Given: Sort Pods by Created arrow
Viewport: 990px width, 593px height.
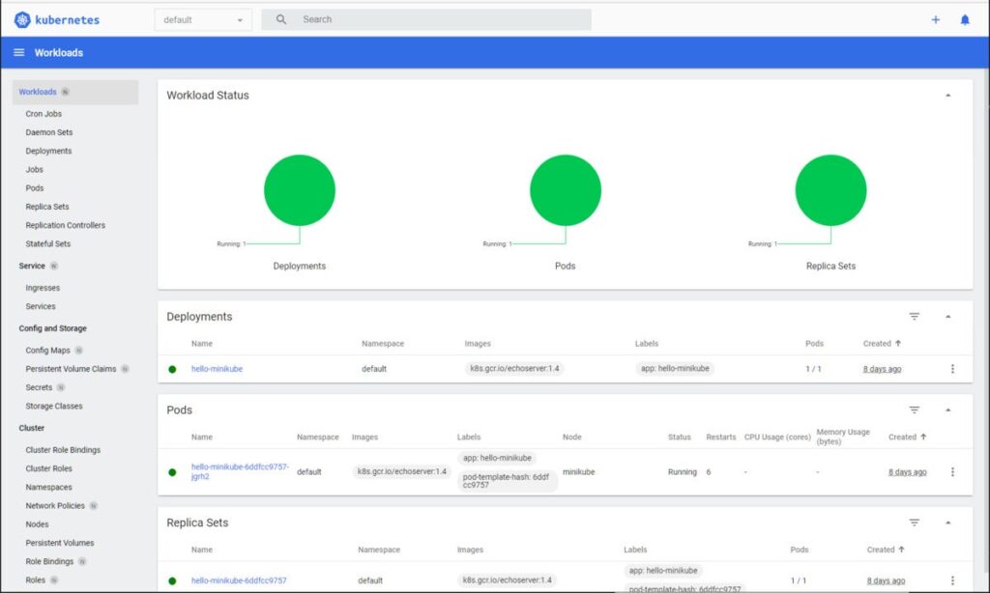Looking at the screenshot, I should click(x=923, y=437).
